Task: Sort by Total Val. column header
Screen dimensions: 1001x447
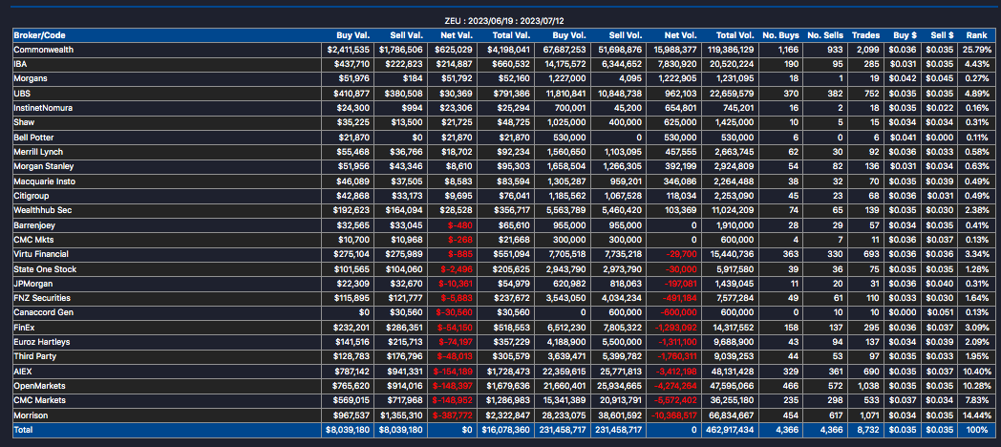Action: 511,35
